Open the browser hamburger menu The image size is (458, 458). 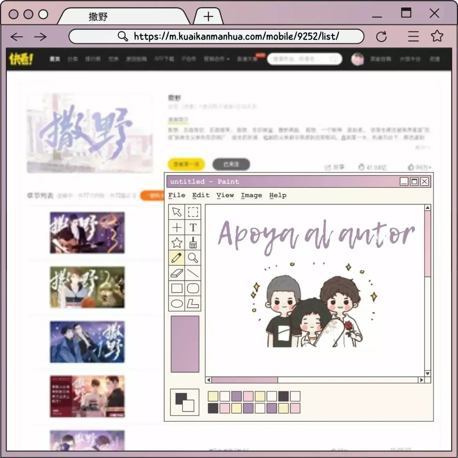pos(413,37)
